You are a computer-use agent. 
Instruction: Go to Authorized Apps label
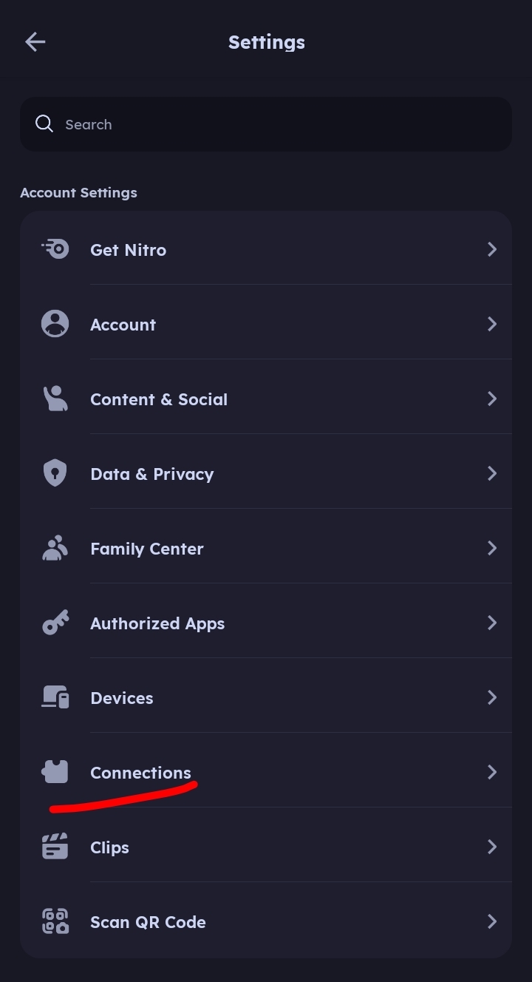coord(157,623)
